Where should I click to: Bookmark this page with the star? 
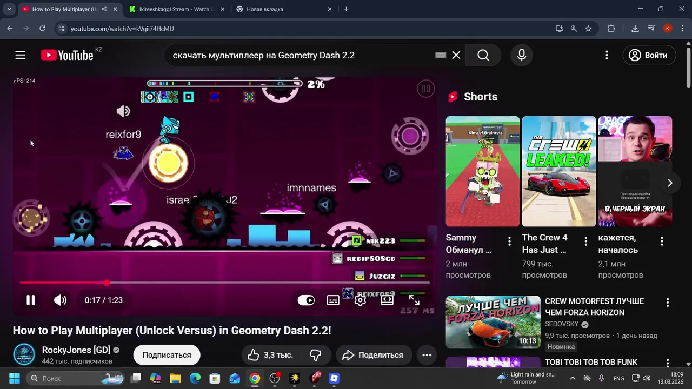pyautogui.click(x=588, y=29)
